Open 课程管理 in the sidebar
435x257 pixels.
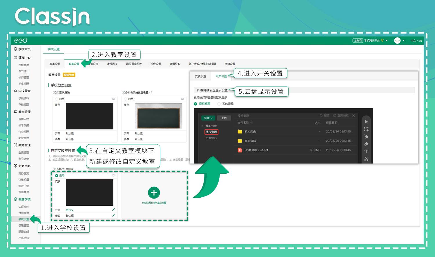(x=23, y=65)
